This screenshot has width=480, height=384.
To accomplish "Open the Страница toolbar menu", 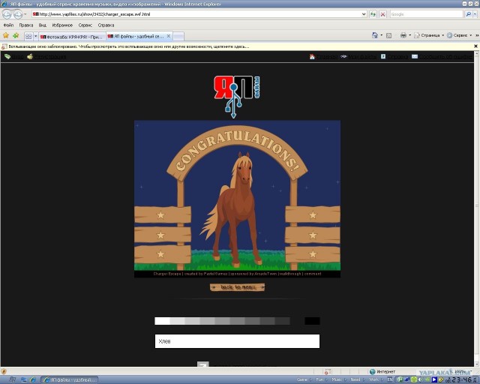I will point(429,35).
